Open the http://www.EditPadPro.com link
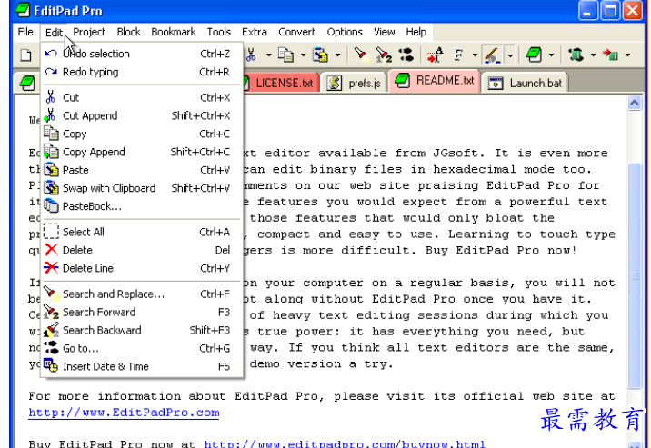 124,413
